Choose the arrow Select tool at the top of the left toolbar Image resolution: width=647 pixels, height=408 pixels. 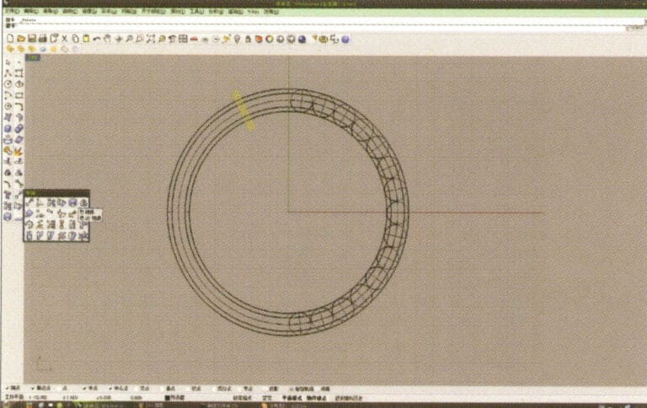[8, 62]
